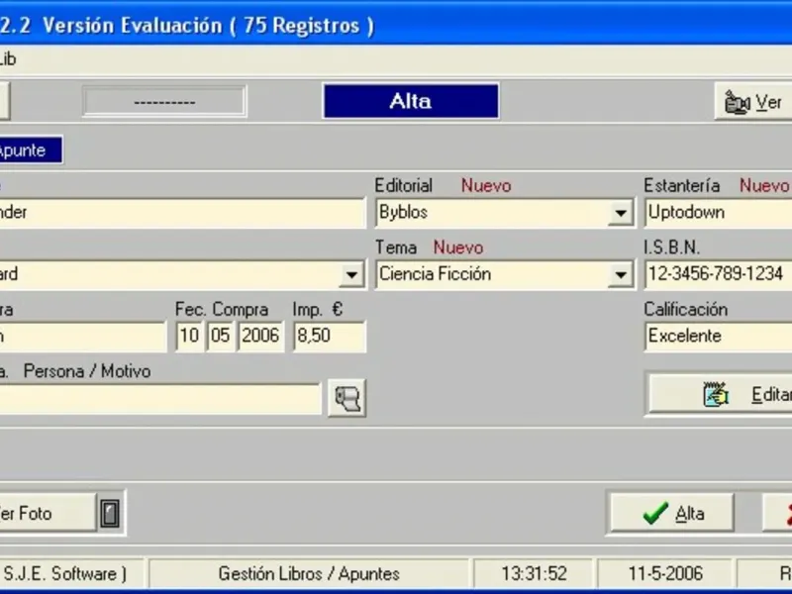This screenshot has width=792, height=594.
Task: Click the Alta mode banner
Action: click(411, 102)
